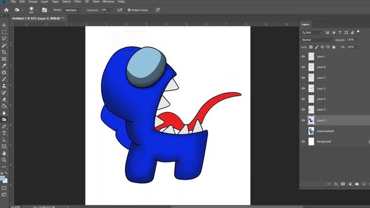Select the Horizontal Type tool
Image resolution: width=370 pixels, height=208 pixels.
4,133
